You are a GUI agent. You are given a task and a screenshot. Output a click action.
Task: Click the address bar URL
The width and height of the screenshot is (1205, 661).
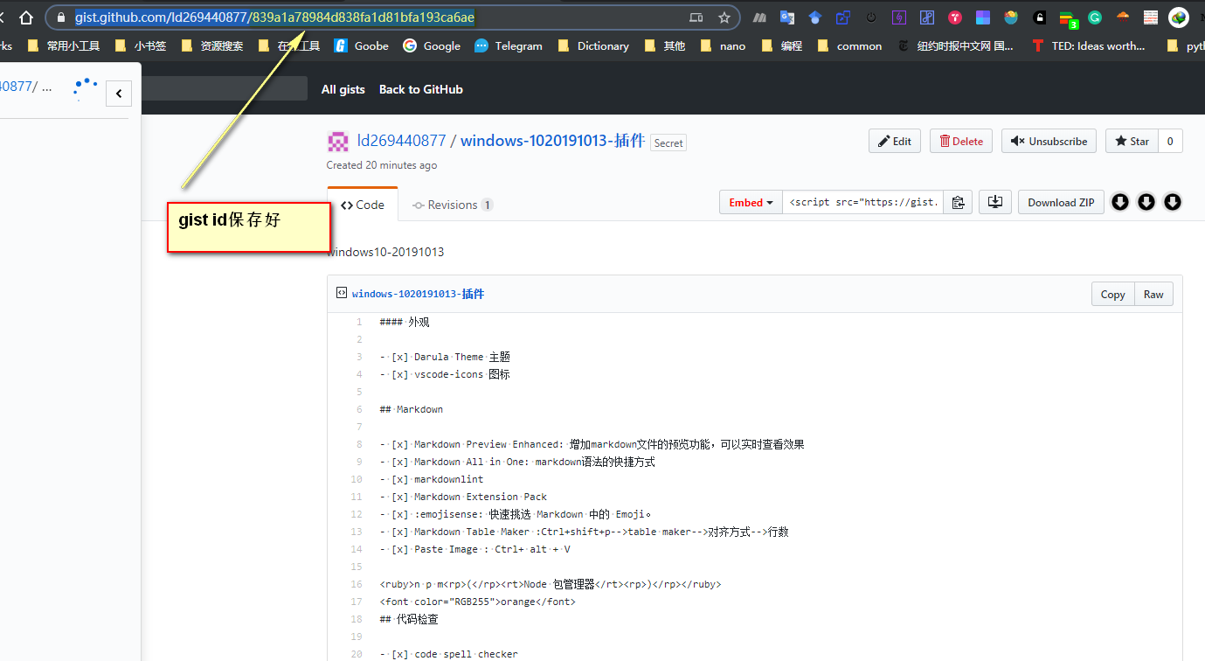click(275, 17)
